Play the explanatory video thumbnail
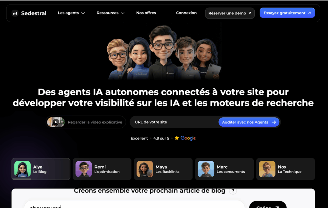This screenshot has height=208, width=328. tap(56, 122)
